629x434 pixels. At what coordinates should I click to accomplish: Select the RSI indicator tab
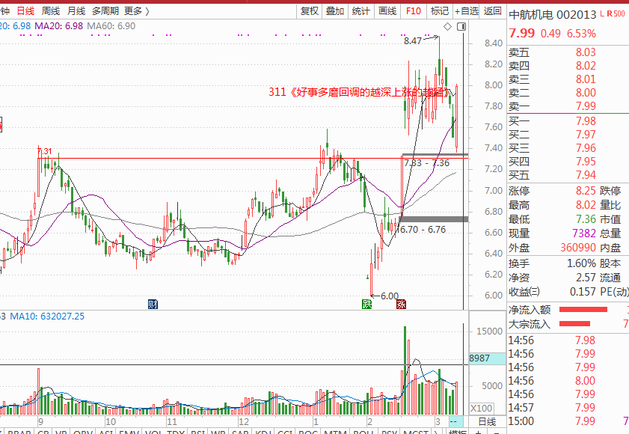point(198,432)
